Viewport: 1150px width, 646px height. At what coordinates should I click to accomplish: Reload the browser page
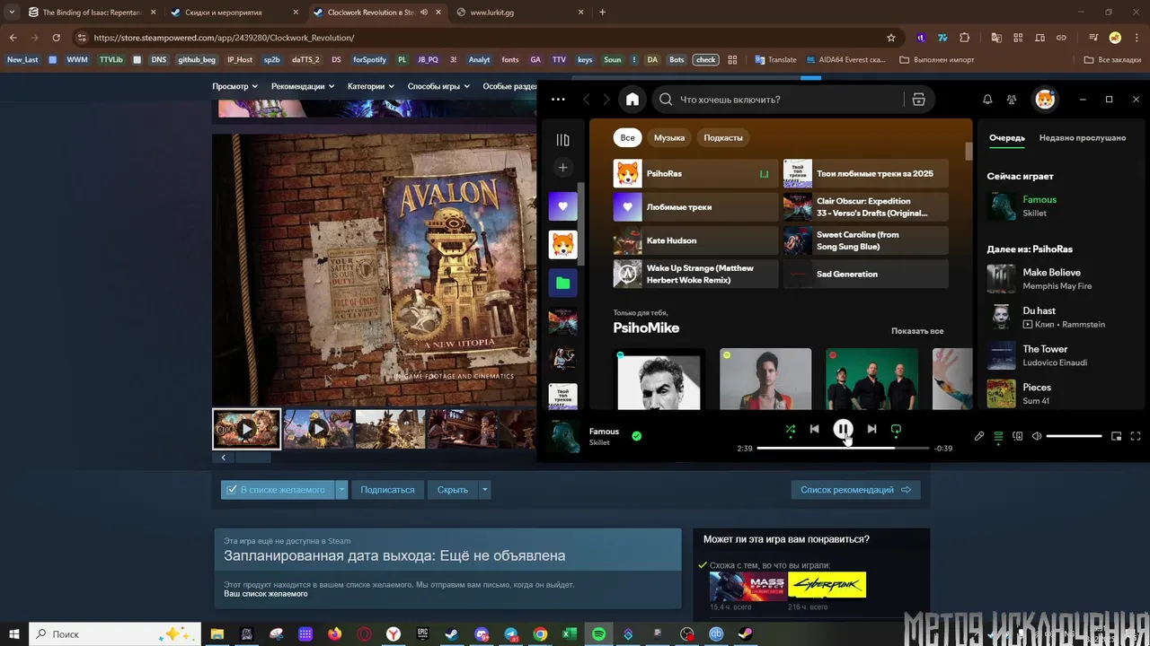click(56, 38)
